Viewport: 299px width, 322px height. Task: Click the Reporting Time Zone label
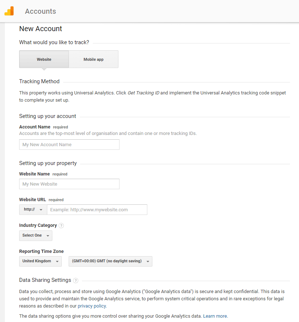pos(42,251)
